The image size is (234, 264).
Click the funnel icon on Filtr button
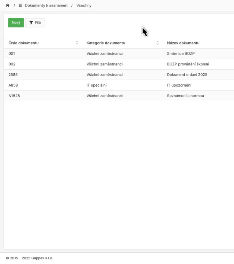[x=31, y=23]
